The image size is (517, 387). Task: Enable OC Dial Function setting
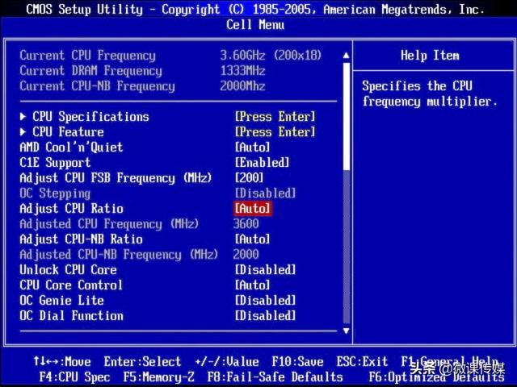(265, 316)
